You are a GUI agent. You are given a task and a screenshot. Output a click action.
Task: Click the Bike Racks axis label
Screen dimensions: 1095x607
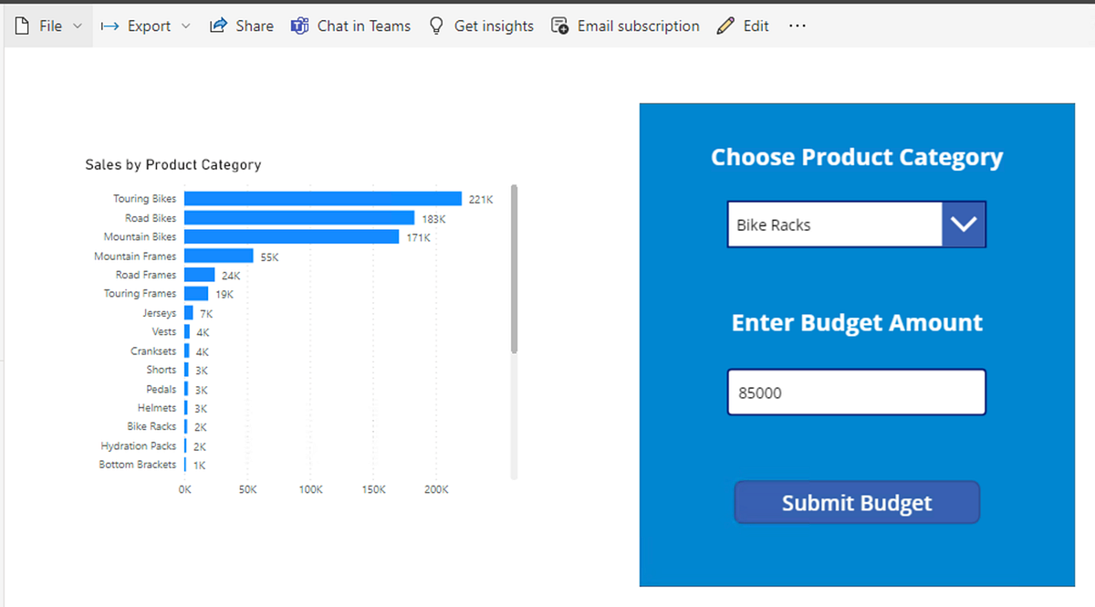[153, 426]
